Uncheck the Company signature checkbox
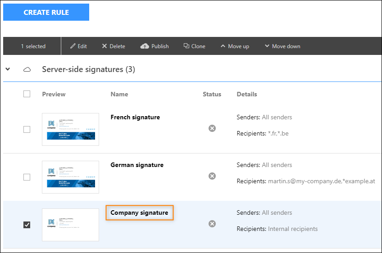 pos(27,225)
